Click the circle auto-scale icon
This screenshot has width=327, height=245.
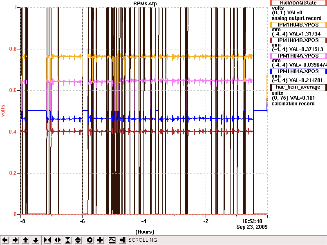tap(90, 240)
